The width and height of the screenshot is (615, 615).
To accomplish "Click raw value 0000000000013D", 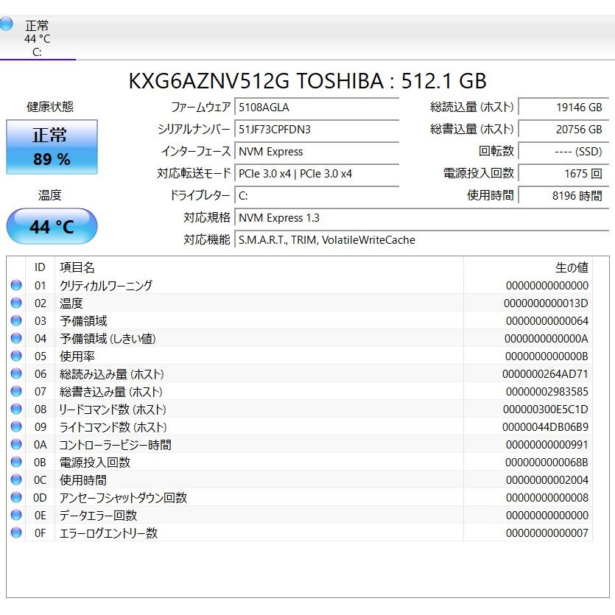I will pos(546,303).
